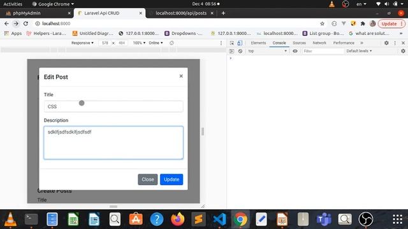The height and width of the screenshot is (229, 408).
Task: Click the address bar showing localhost:8000
Action: tap(177, 24)
